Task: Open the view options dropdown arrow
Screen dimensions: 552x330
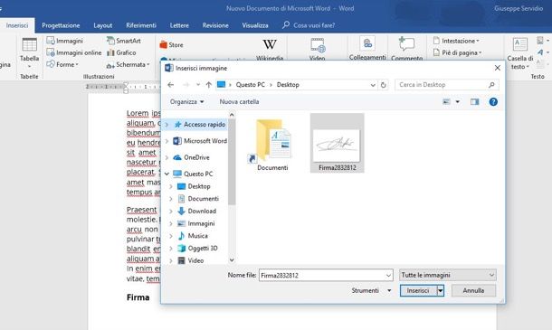Action: click(457, 101)
